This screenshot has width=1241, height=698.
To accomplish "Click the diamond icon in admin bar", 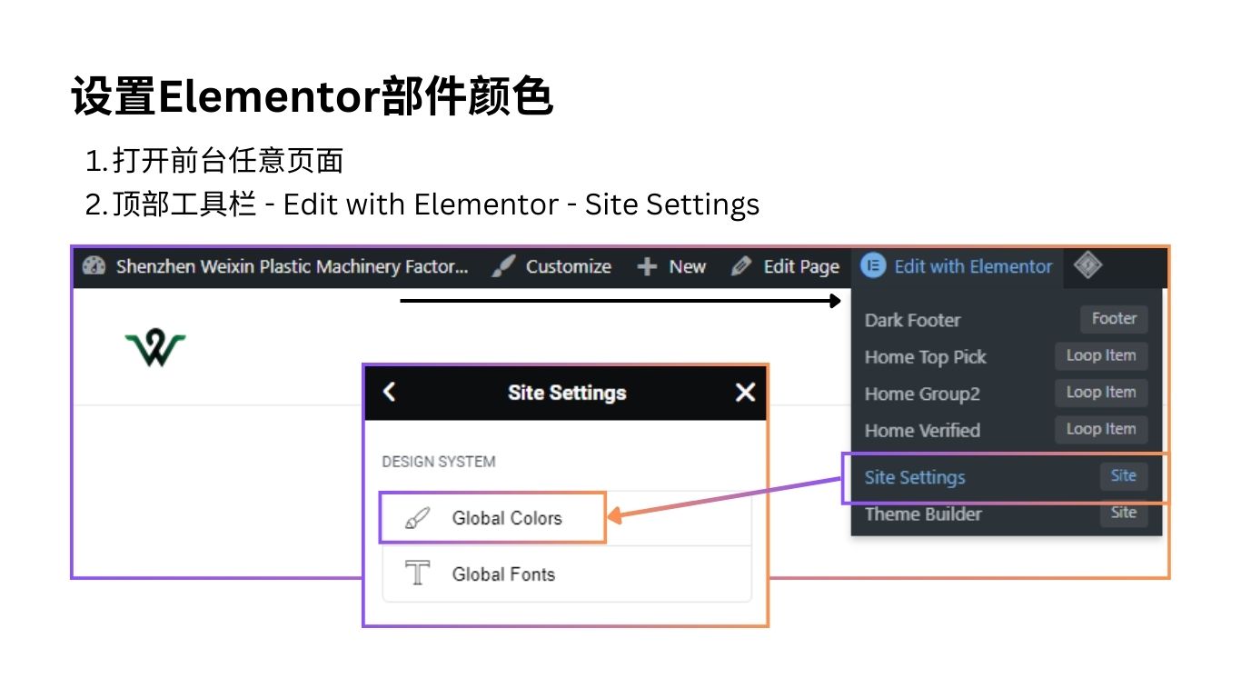I will point(1087,265).
